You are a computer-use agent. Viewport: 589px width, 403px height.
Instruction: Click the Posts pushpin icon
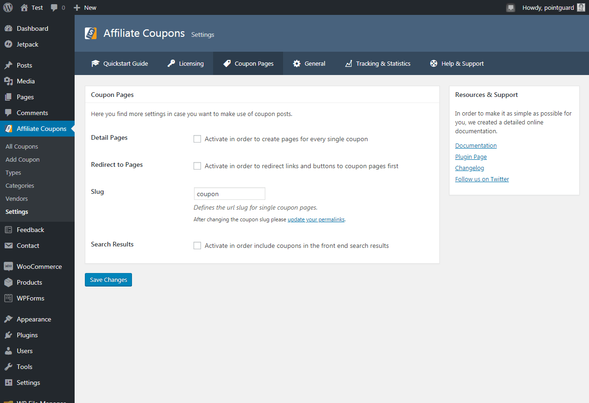[8, 65]
